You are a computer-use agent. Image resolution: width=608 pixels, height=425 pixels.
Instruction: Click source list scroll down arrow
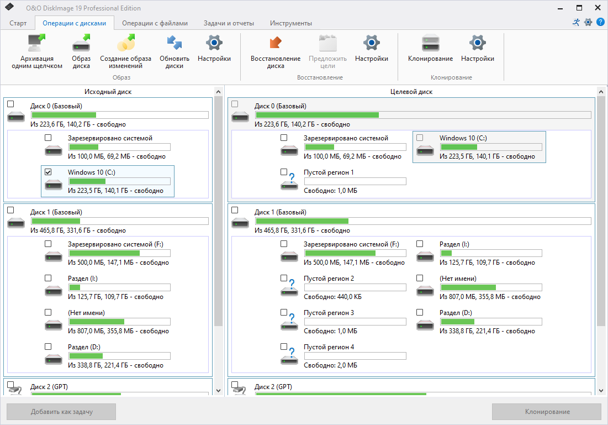[x=218, y=391]
